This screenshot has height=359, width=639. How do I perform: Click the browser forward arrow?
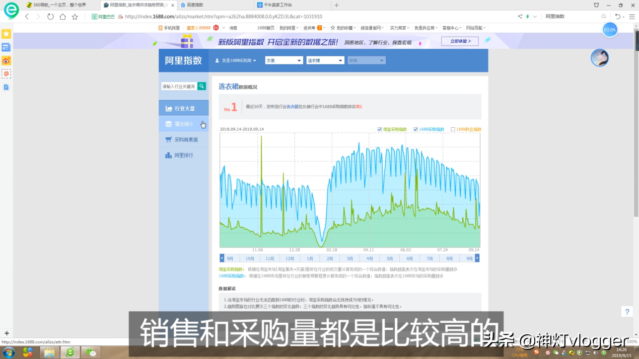pyautogui.click(x=38, y=17)
